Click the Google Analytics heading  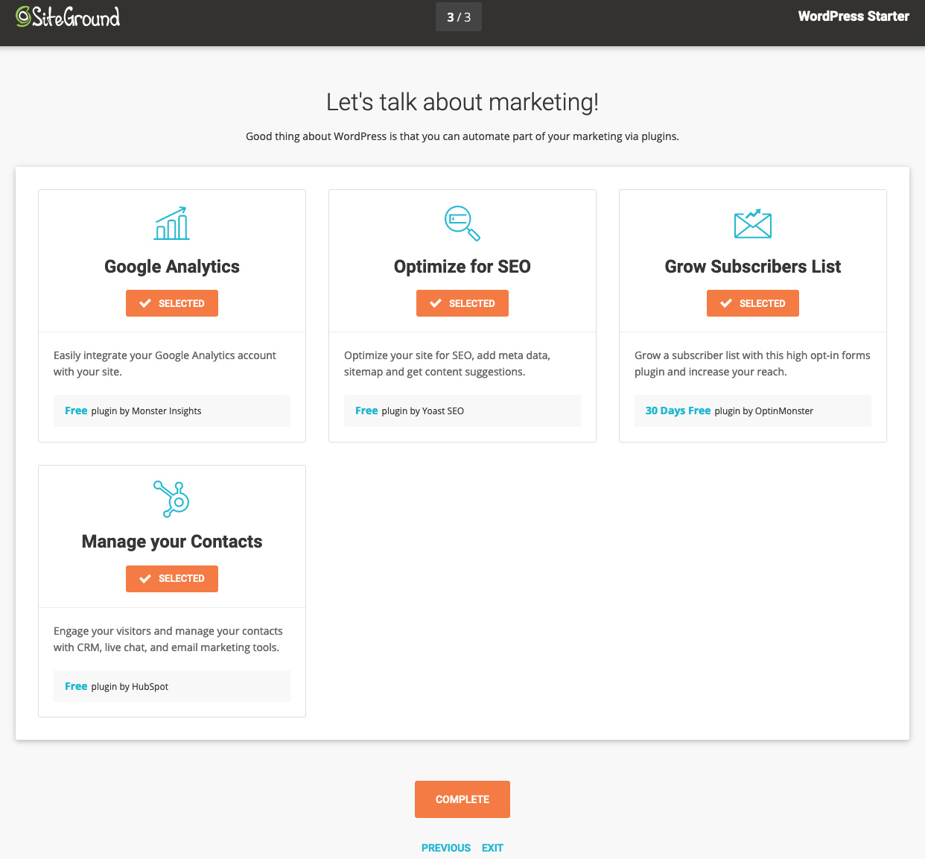pyautogui.click(x=172, y=267)
